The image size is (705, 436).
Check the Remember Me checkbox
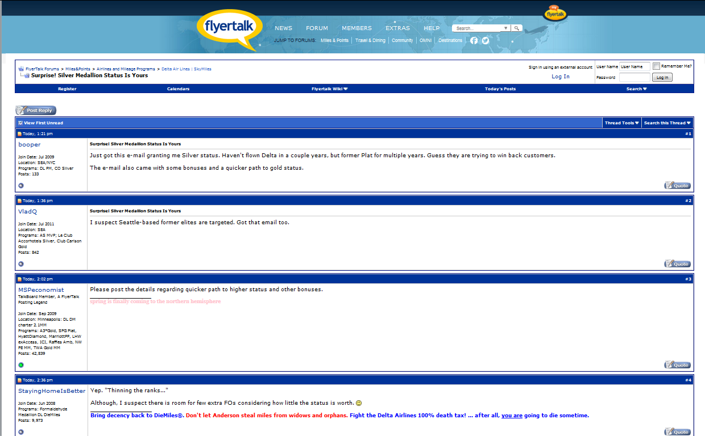657,66
